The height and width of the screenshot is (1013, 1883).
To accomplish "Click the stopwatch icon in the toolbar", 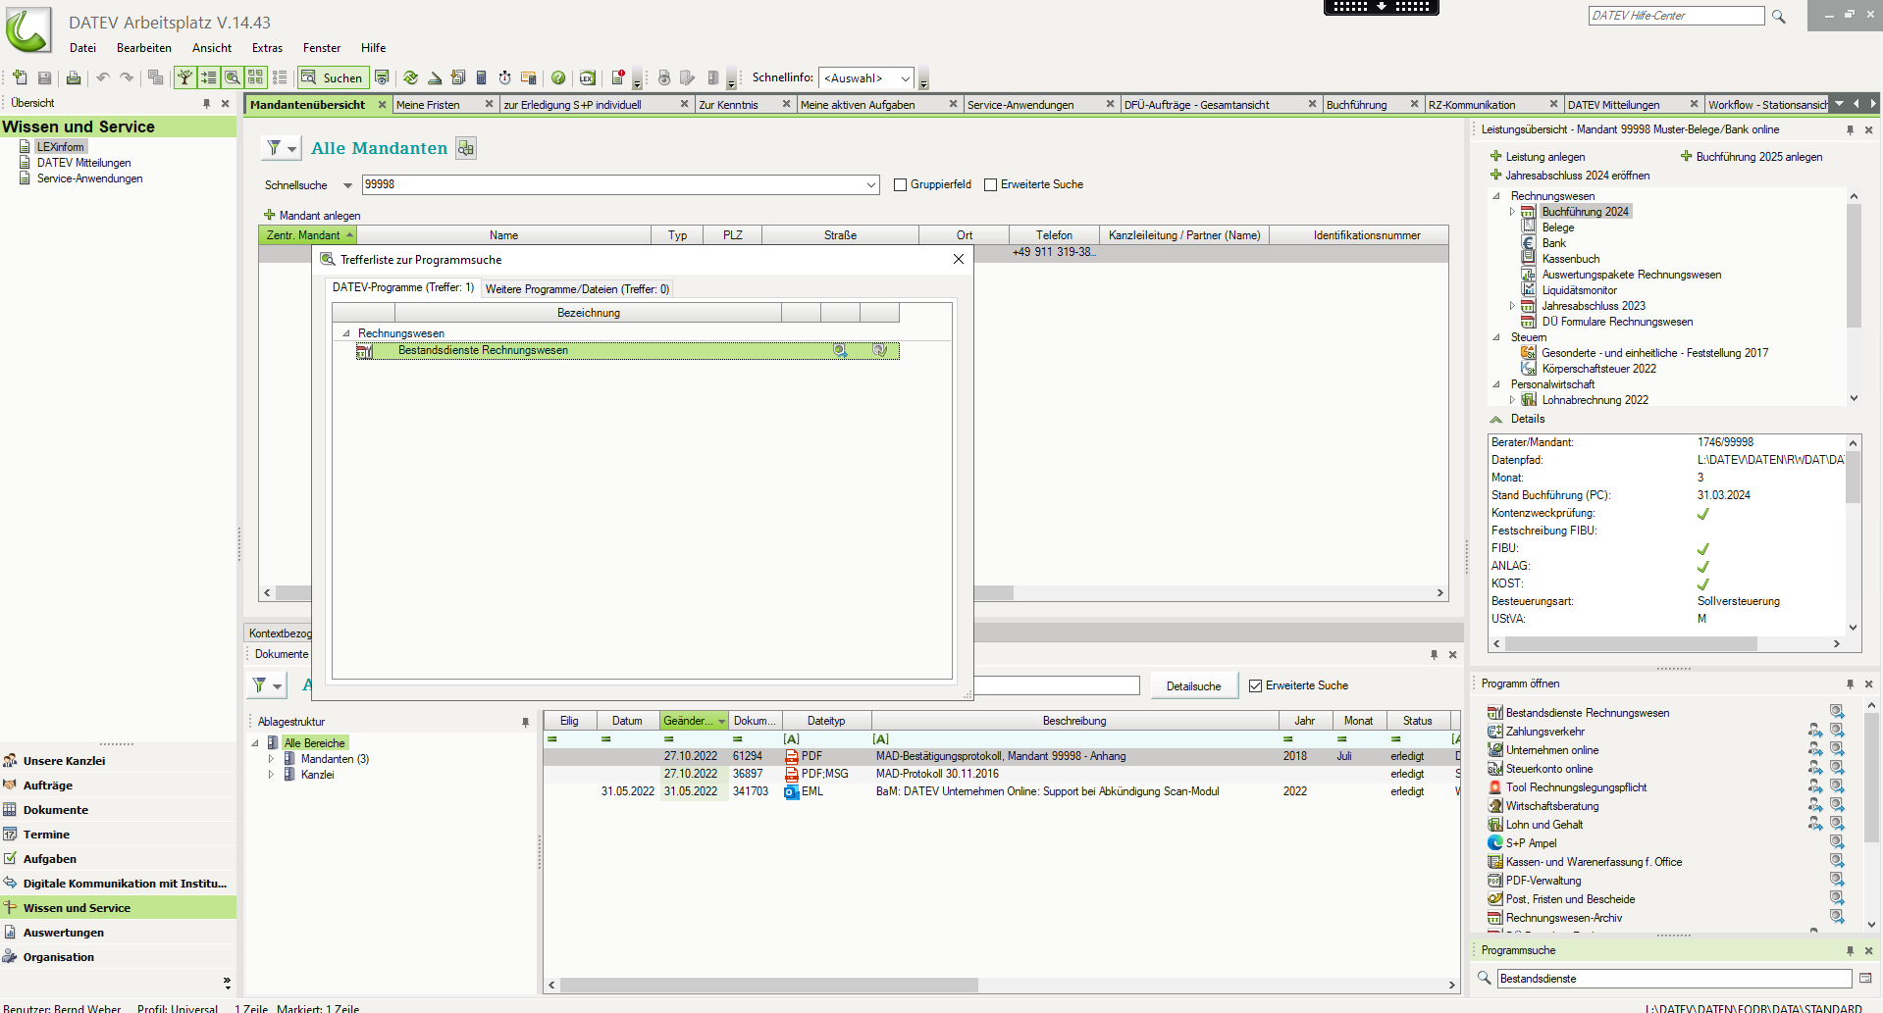I will tap(504, 77).
